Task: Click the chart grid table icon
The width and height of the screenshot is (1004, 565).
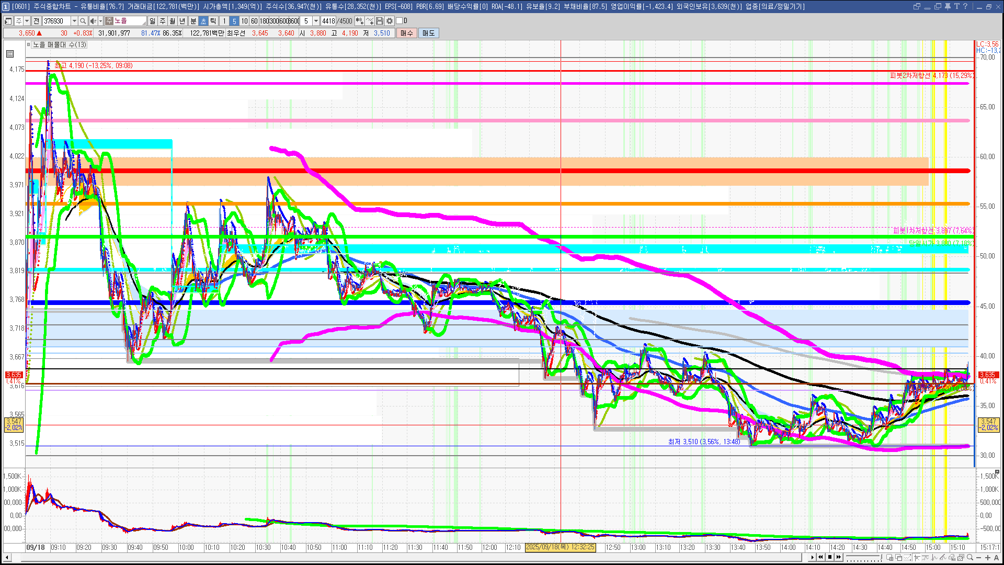Action: (x=10, y=54)
